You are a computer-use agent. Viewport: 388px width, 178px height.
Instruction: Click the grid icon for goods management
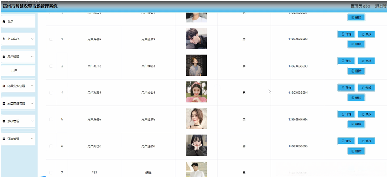pos(4,104)
